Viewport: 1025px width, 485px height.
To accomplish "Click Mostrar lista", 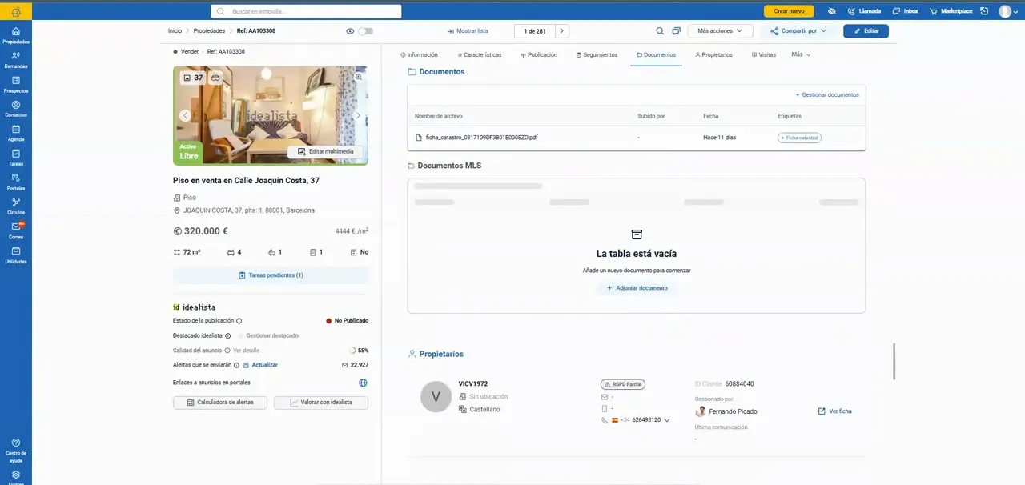I will pyautogui.click(x=468, y=31).
